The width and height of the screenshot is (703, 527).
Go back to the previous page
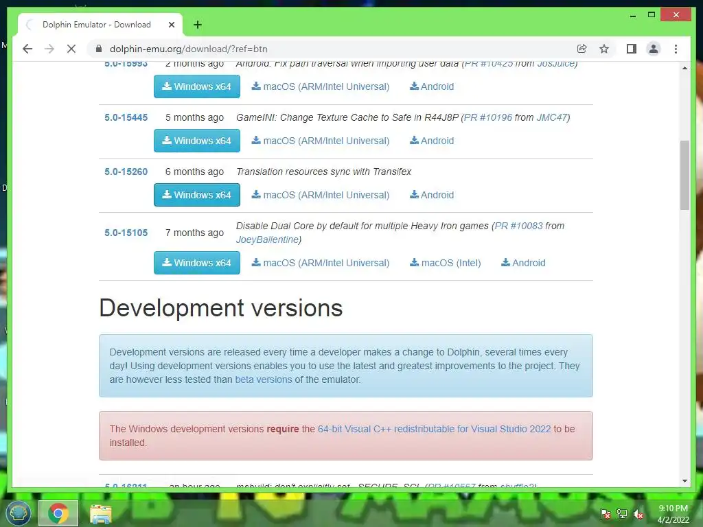[27, 49]
